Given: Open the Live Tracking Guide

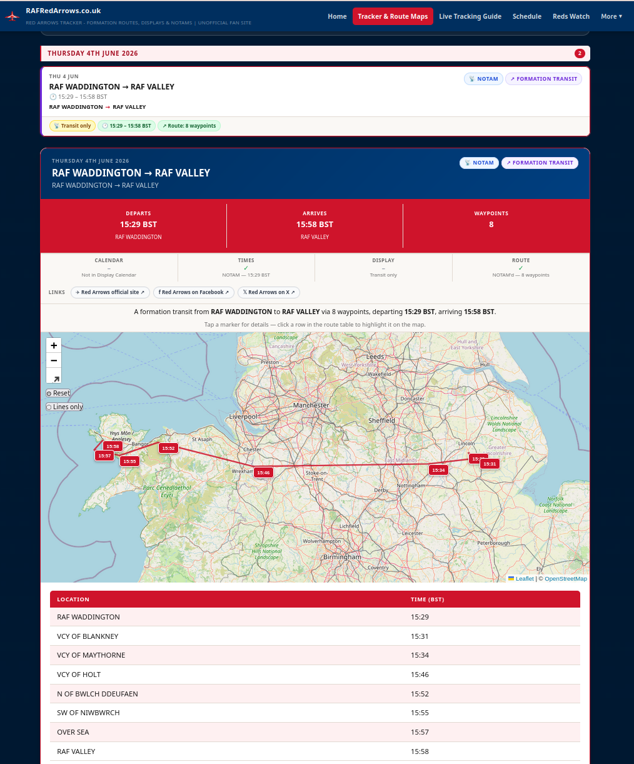Looking at the screenshot, I should click(x=470, y=16).
